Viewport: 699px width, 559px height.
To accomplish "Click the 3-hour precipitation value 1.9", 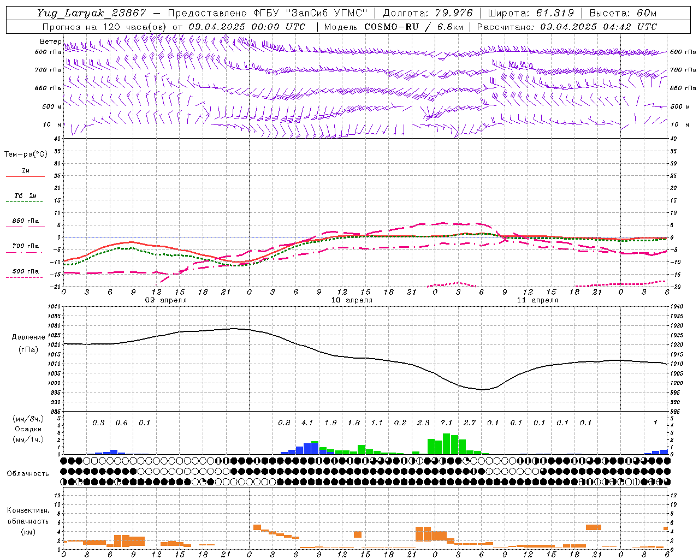I will pos(330,423).
